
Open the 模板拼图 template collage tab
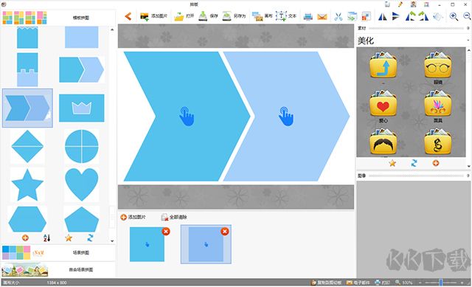pyautogui.click(x=58, y=18)
